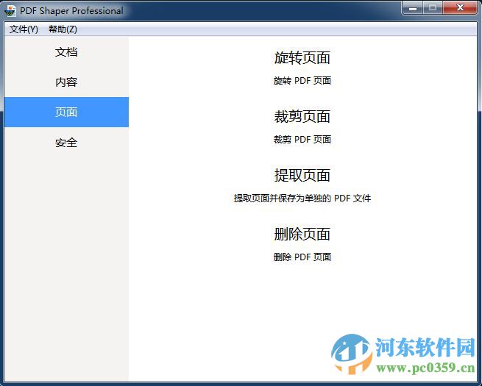482x386 pixels.
Task: Click the text 提取页面并保存为单独的 PDF 文件
Action: point(302,199)
